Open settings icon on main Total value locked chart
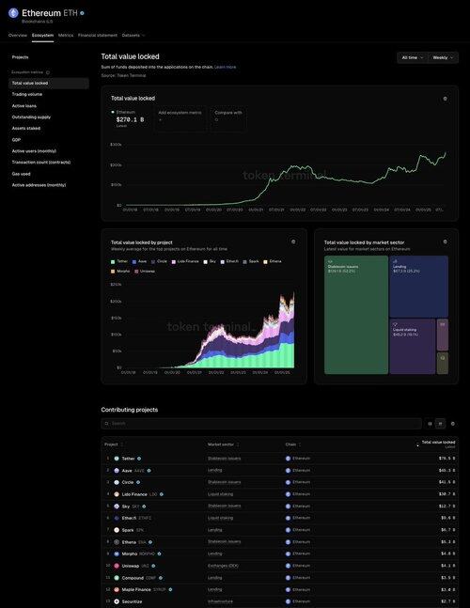 [446, 99]
